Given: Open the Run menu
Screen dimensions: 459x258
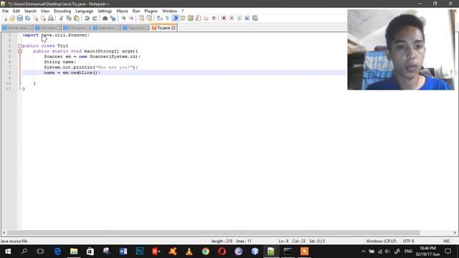Looking at the screenshot, I should [x=136, y=11].
